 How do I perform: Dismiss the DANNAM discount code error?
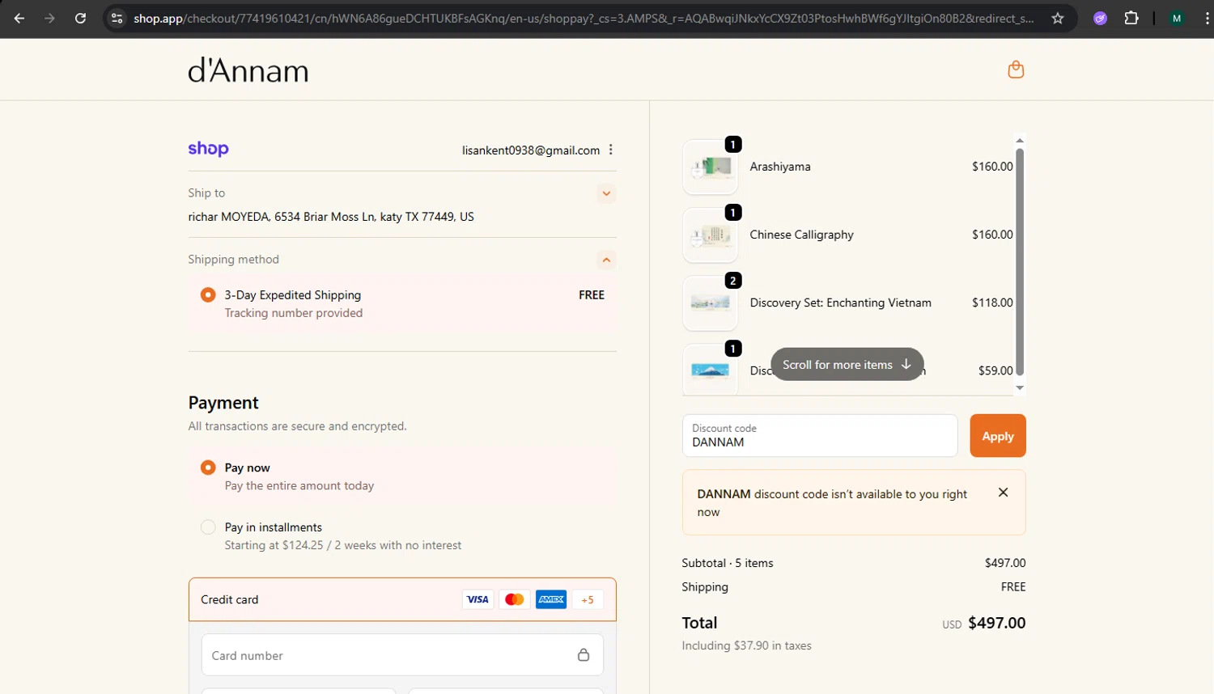(x=1003, y=493)
